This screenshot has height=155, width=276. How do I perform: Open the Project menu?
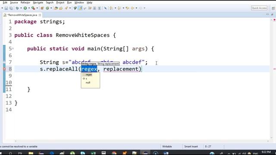point(60,3)
